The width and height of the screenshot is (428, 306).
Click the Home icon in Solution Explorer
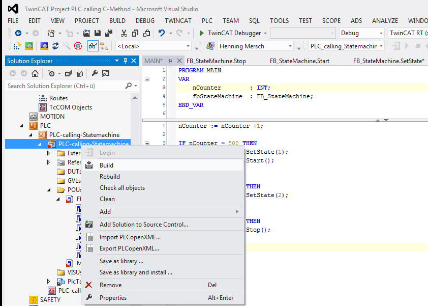coord(35,73)
